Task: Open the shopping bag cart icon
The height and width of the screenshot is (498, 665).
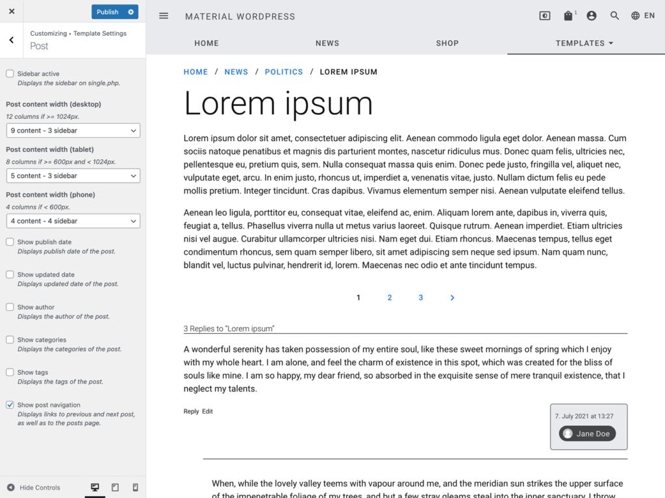Action: click(x=568, y=16)
